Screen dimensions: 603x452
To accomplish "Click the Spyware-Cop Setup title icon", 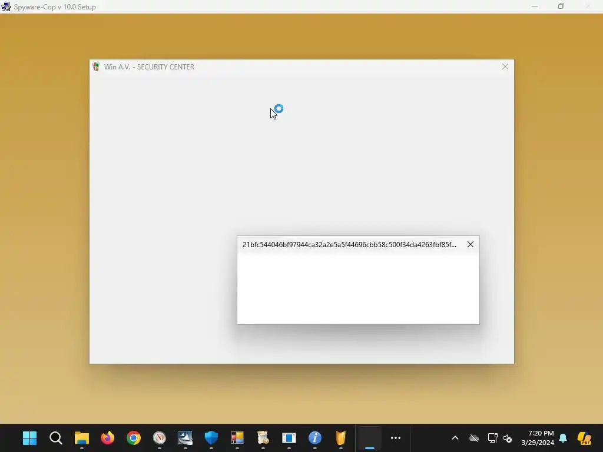I will pyautogui.click(x=6, y=6).
